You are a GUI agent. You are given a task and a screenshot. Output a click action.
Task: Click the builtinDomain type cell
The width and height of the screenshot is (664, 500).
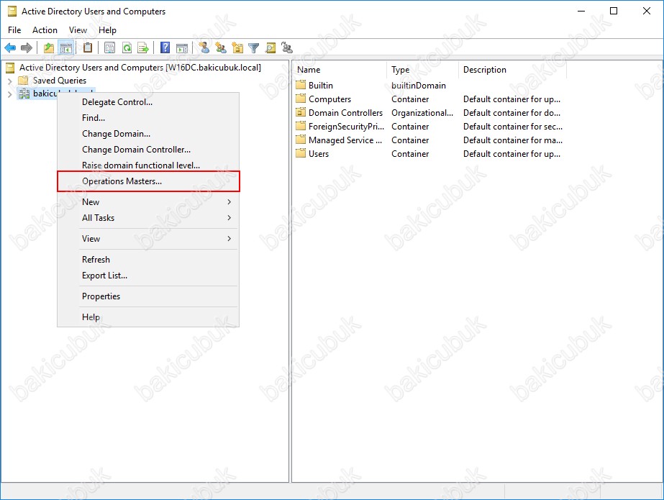419,85
